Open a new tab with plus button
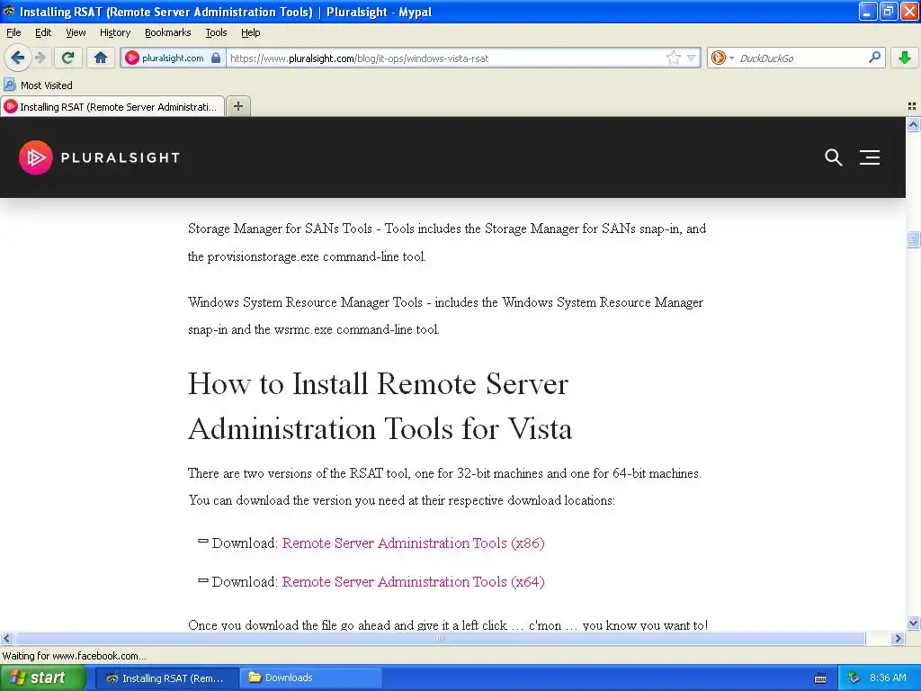 click(237, 106)
